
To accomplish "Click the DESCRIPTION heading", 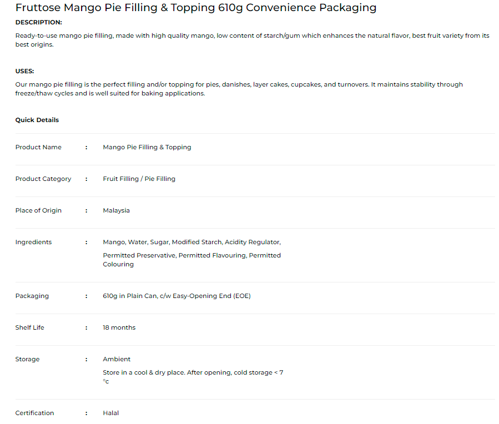I will tap(38, 22).
